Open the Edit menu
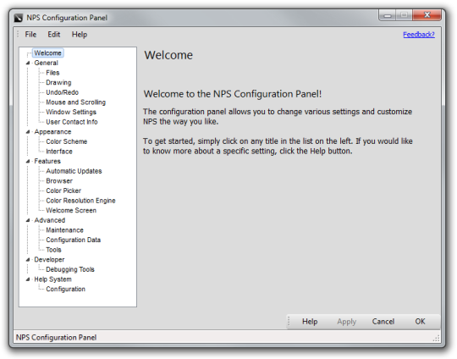The height and width of the screenshot is (359, 457). point(54,35)
